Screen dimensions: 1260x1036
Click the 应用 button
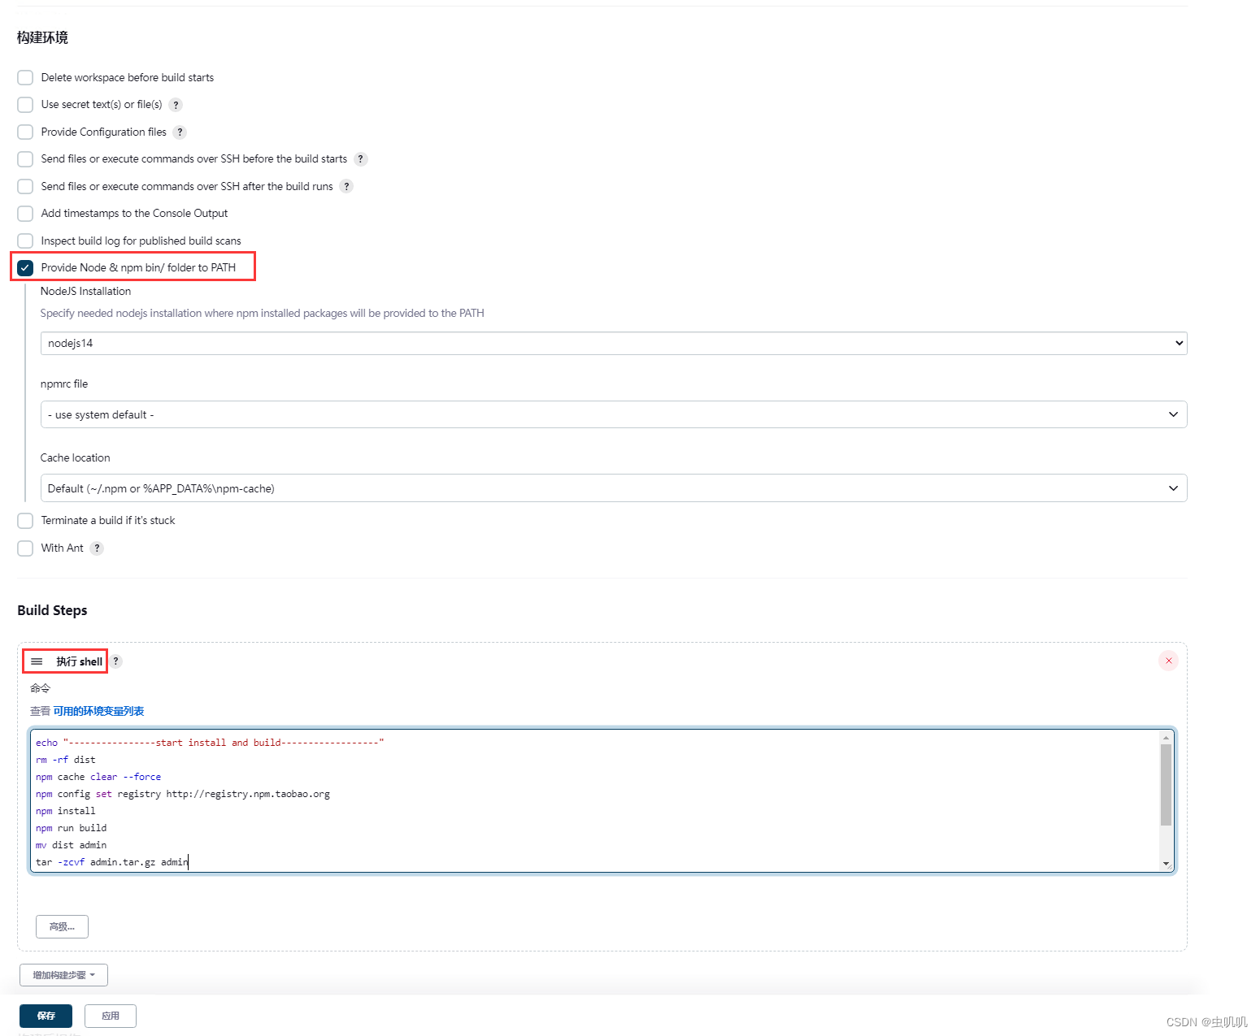click(x=110, y=1016)
